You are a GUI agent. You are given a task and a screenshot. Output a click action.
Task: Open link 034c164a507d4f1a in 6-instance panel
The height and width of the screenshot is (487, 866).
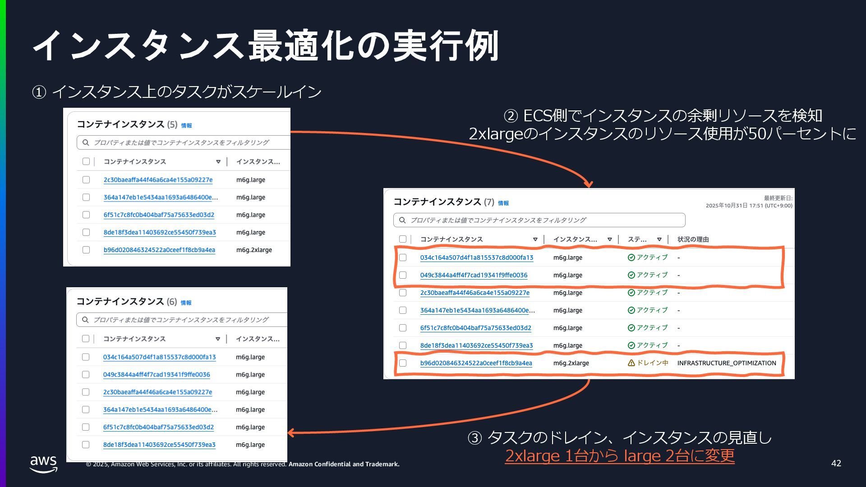159,357
